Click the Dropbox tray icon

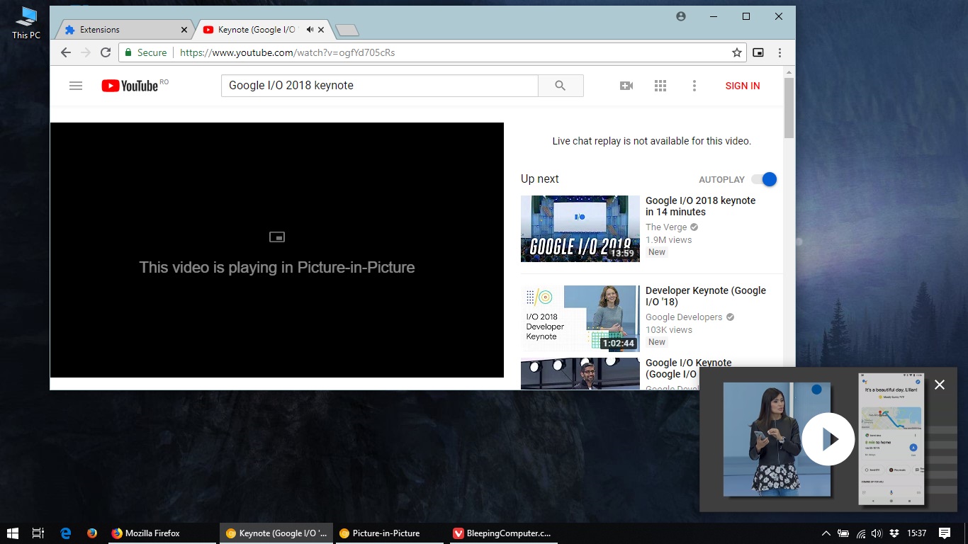click(x=894, y=533)
